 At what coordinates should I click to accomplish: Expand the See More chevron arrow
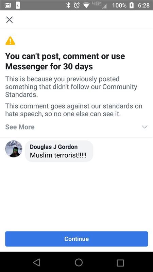point(144,127)
